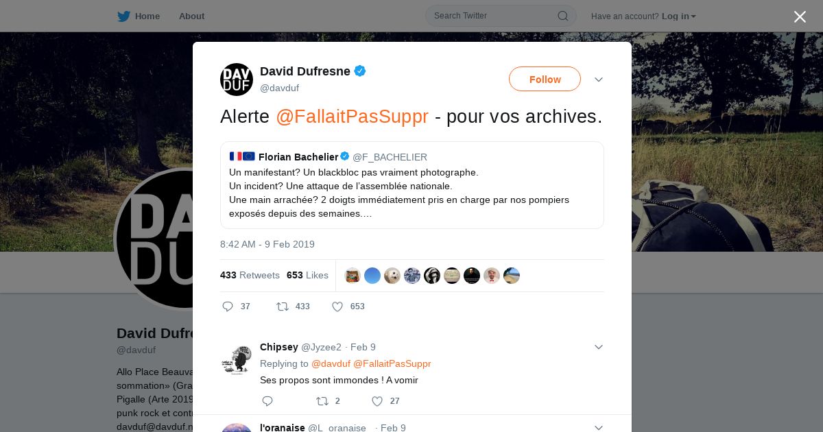Image resolution: width=823 pixels, height=432 pixels.
Task: Click the search magnifier icon
Action: tap(562, 16)
